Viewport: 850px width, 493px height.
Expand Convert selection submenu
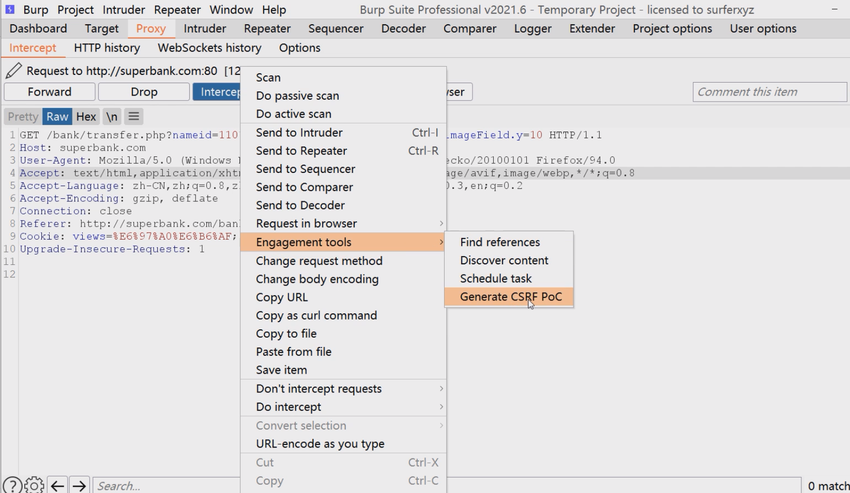click(343, 425)
